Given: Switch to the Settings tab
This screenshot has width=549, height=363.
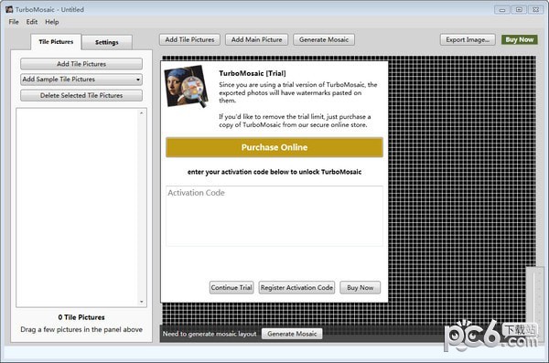Looking at the screenshot, I should [107, 42].
